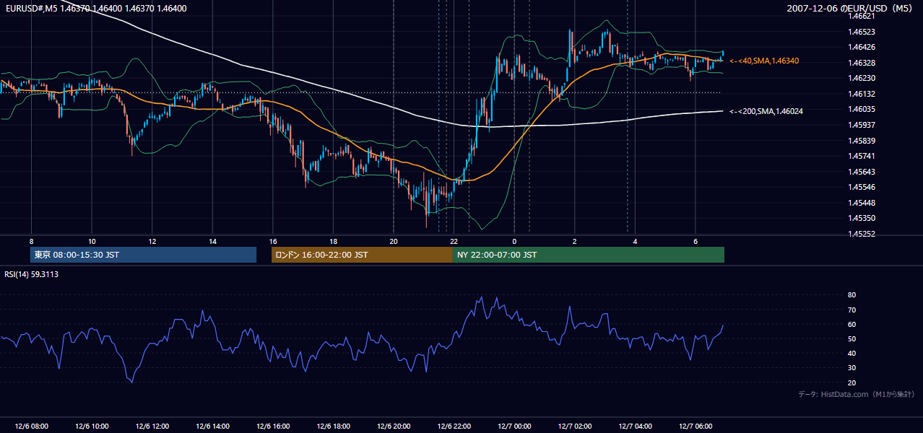Click hour label 22 under the price chart
The height and width of the screenshot is (433, 923).
454,241
